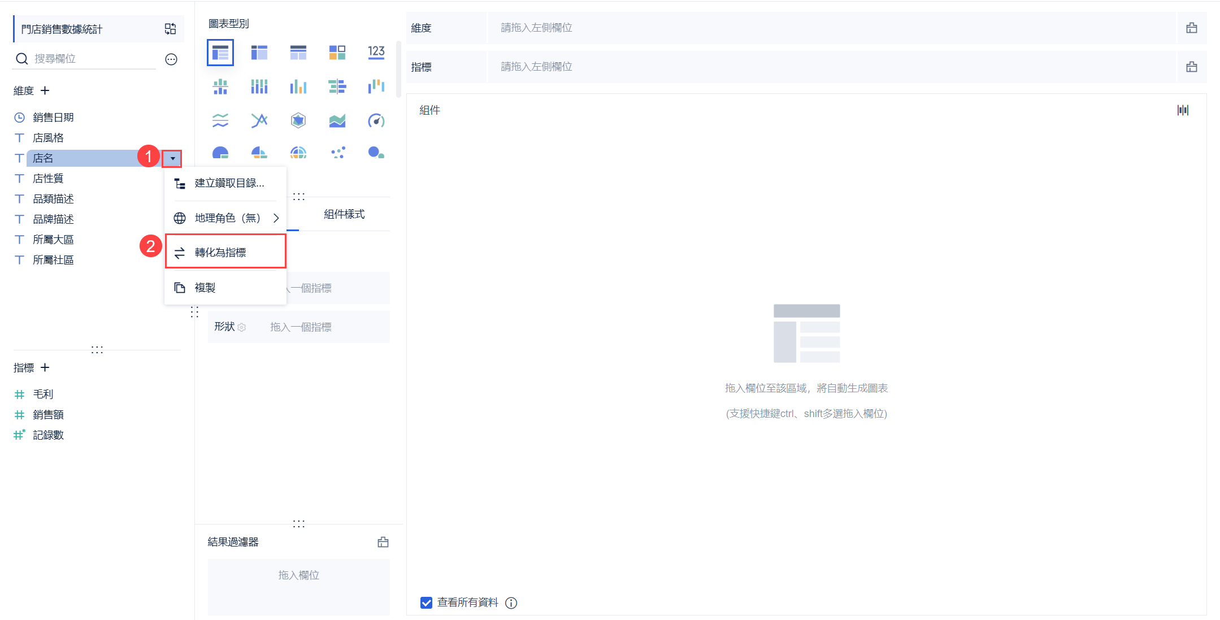The image size is (1220, 620).
Task: Expand the 店名 field dropdown arrow
Action: (x=172, y=159)
